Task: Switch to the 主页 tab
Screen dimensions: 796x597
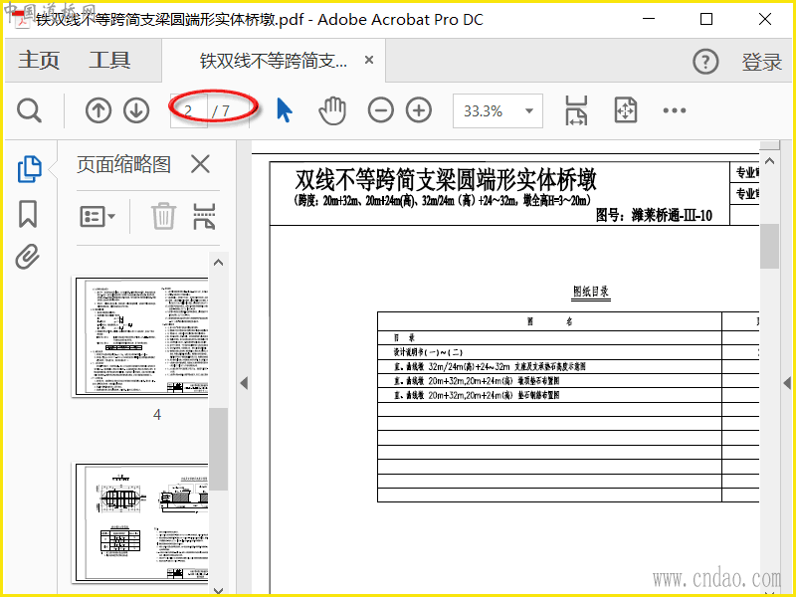Action: coord(39,60)
